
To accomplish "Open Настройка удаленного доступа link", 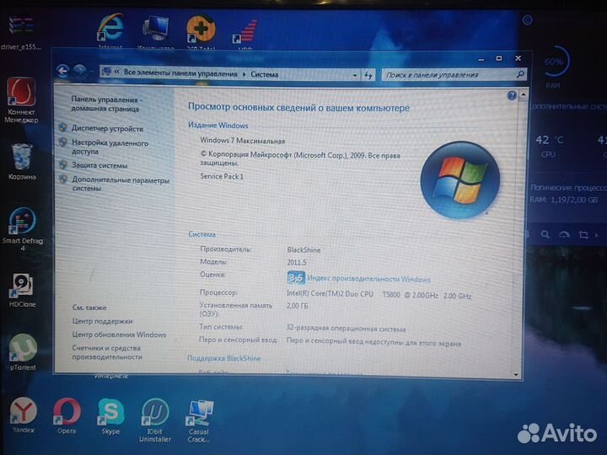I will (110, 147).
